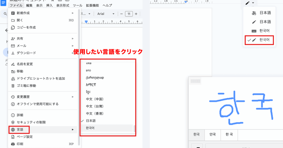Image resolution: width=283 pixels, height=148 pixels.
Task: Open the 編集 menu
Action: (x=29, y=6)
